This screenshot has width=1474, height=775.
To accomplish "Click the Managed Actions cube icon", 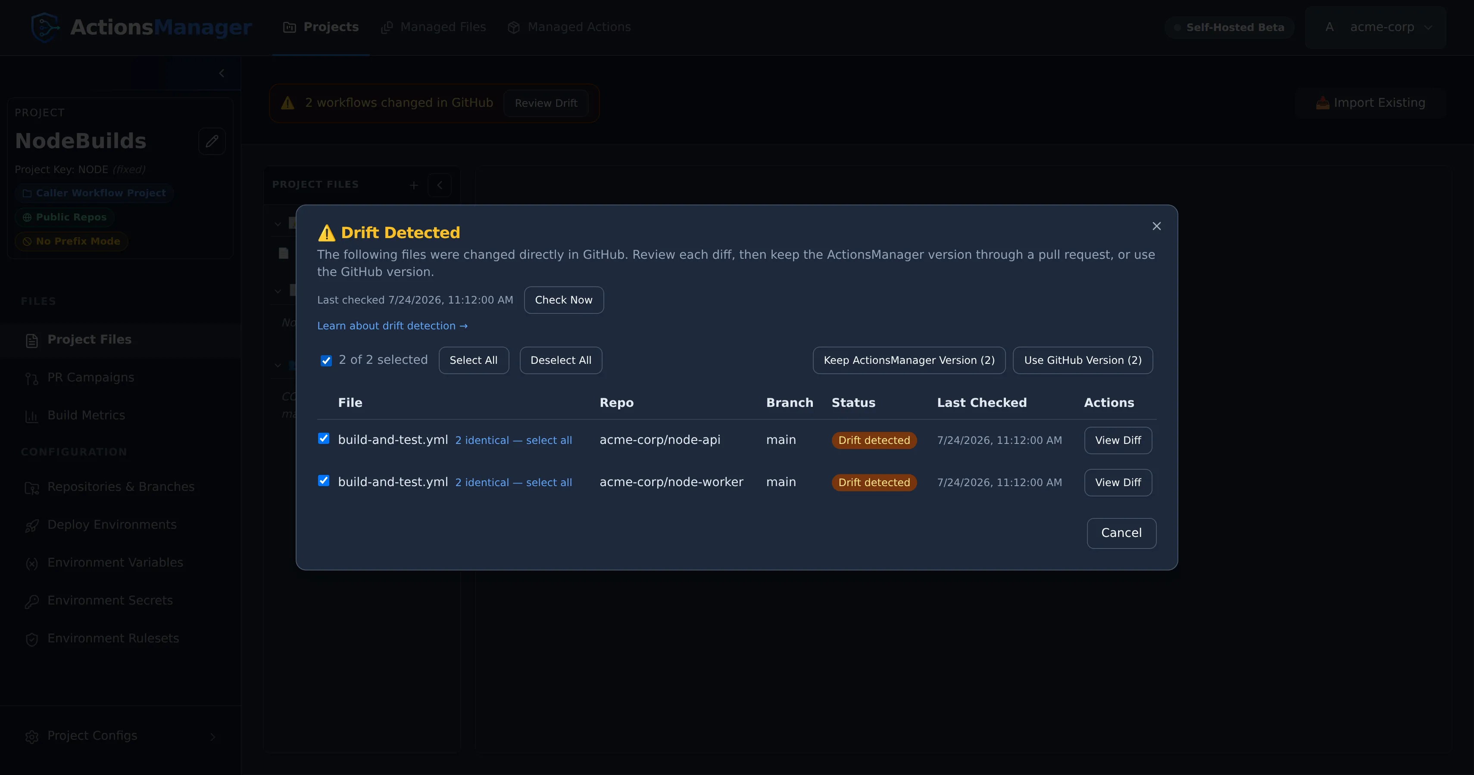I will (x=514, y=28).
